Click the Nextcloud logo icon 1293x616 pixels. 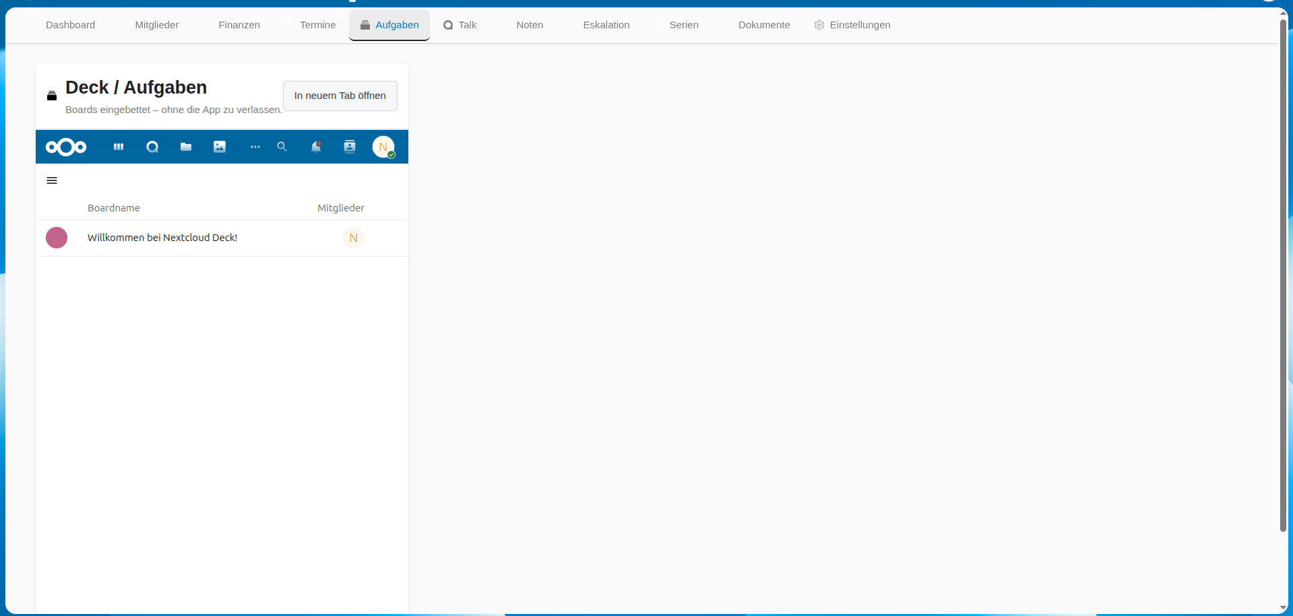pyautogui.click(x=66, y=147)
